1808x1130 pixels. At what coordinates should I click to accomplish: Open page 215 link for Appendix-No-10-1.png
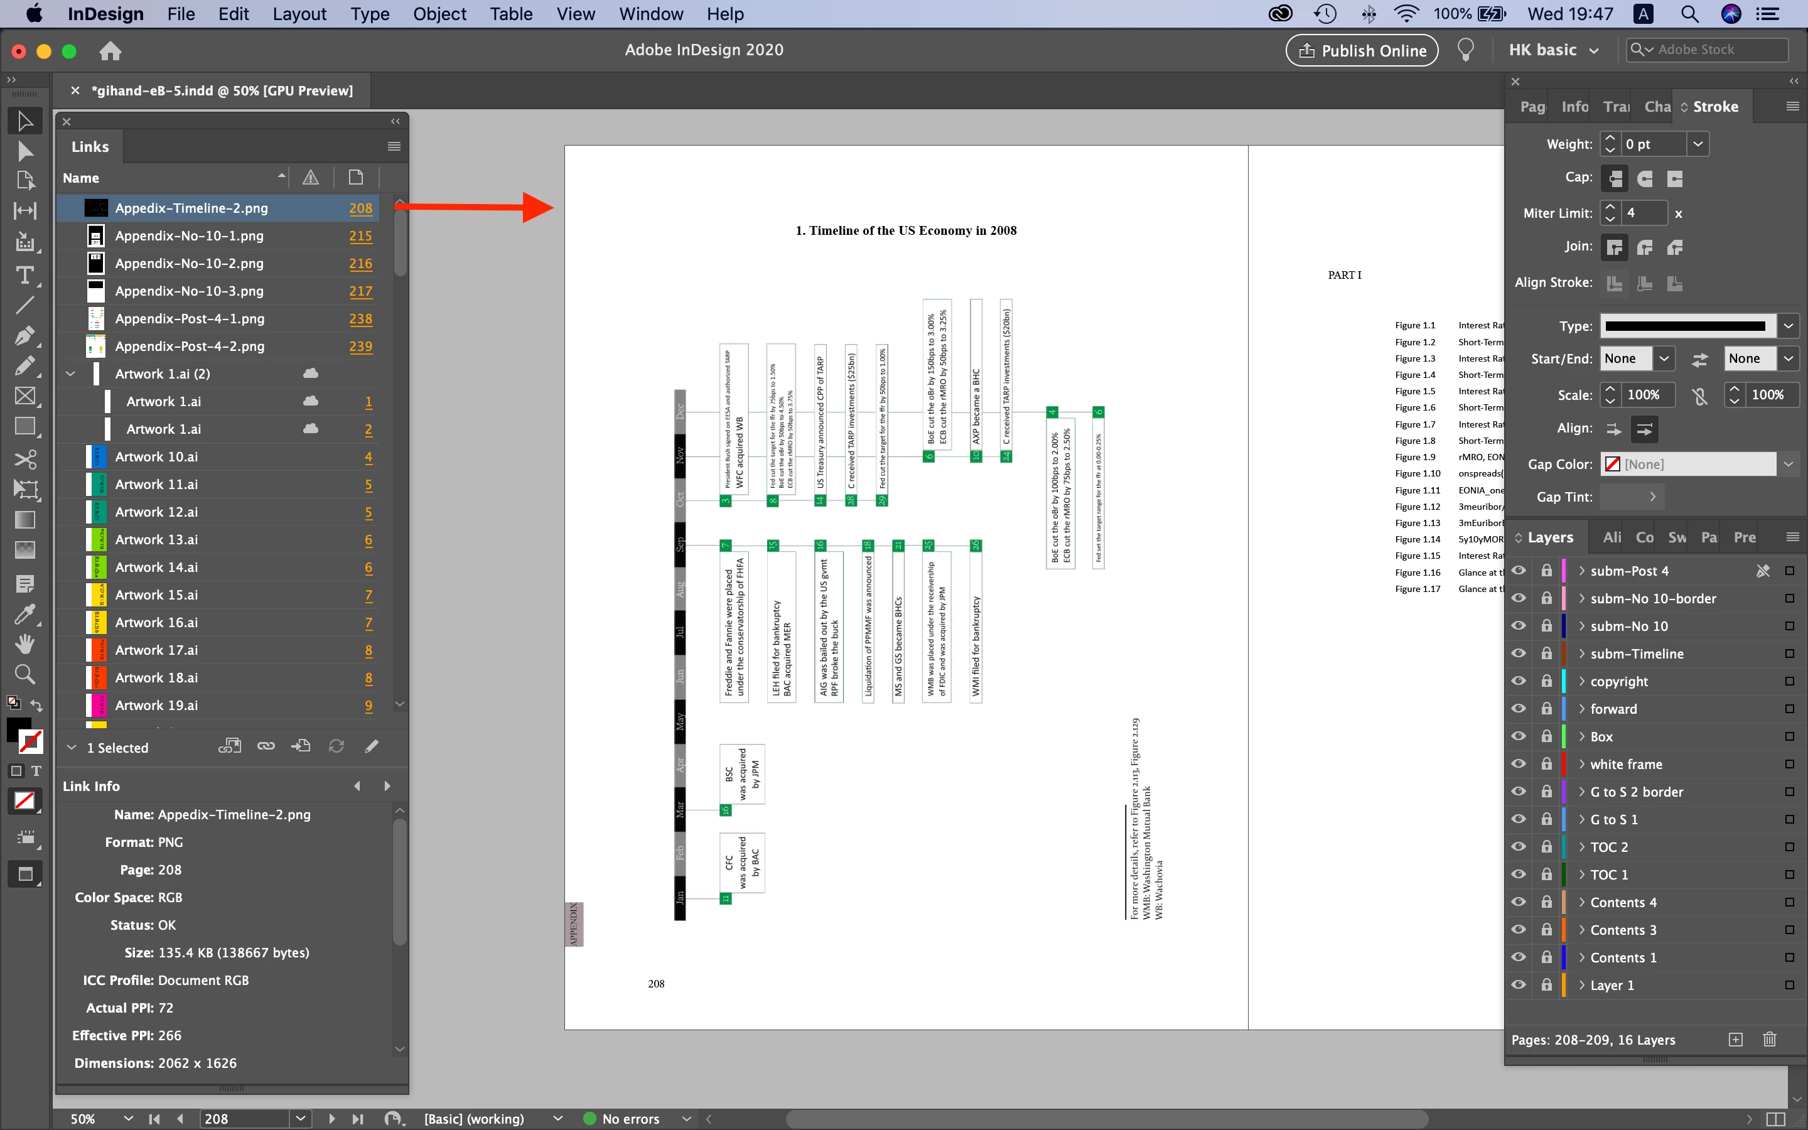point(360,236)
